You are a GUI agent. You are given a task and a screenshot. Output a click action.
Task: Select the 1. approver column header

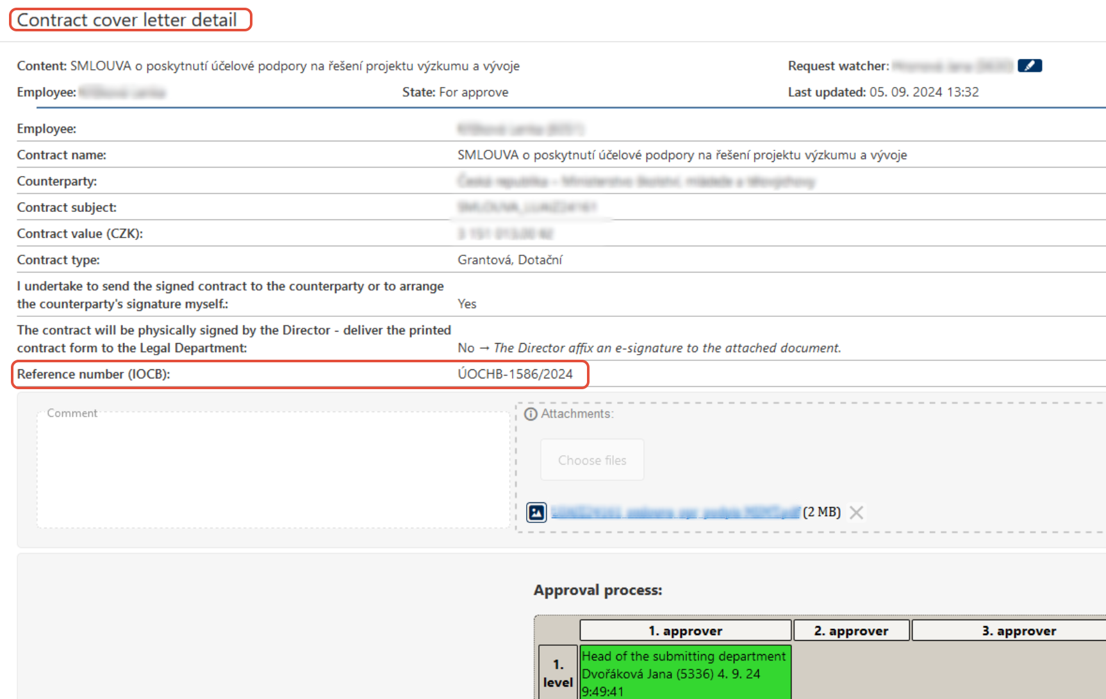click(x=685, y=631)
